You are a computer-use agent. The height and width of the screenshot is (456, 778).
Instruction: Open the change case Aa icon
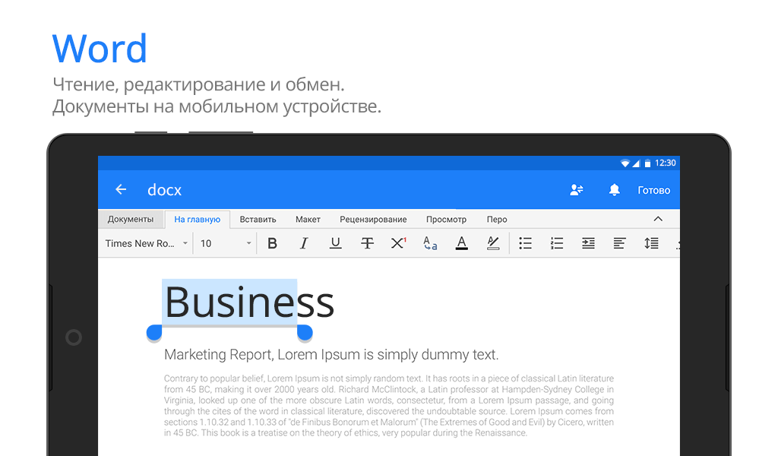pos(430,243)
